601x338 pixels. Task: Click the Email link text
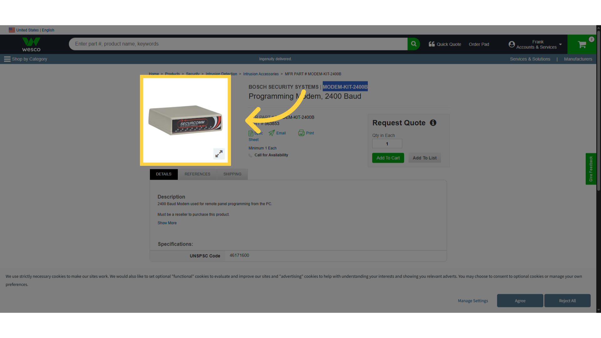(x=281, y=133)
